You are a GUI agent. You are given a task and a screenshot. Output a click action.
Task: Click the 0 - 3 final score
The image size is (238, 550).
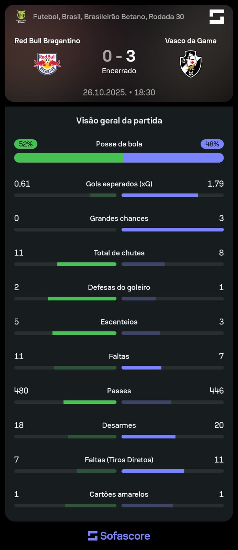click(x=119, y=56)
